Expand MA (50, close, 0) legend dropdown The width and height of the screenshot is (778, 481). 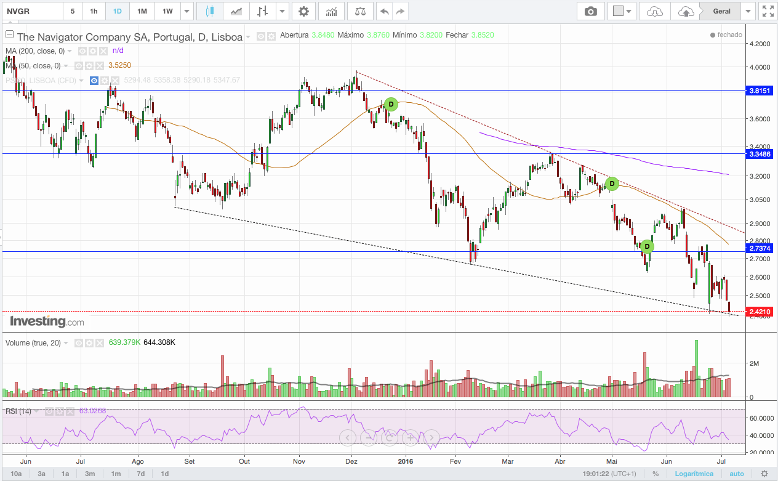click(x=66, y=66)
